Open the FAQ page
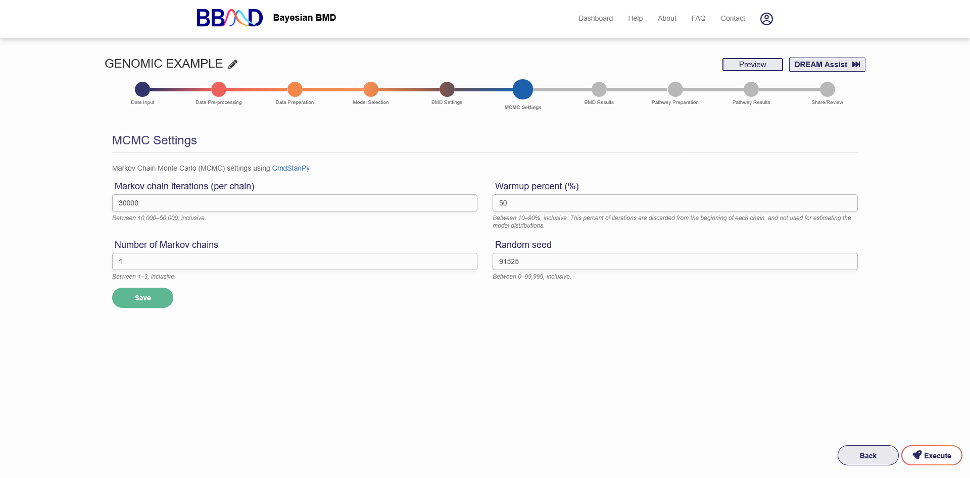The image size is (970, 478). pyautogui.click(x=698, y=18)
